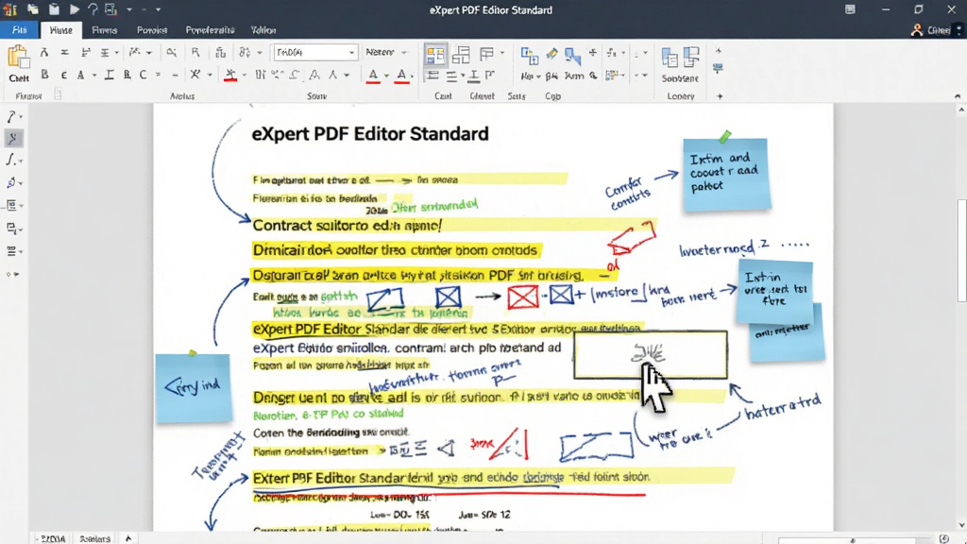Screen dimensions: 967x544
Task: Click the save clipboard icon in title bar
Action: (x=54, y=9)
